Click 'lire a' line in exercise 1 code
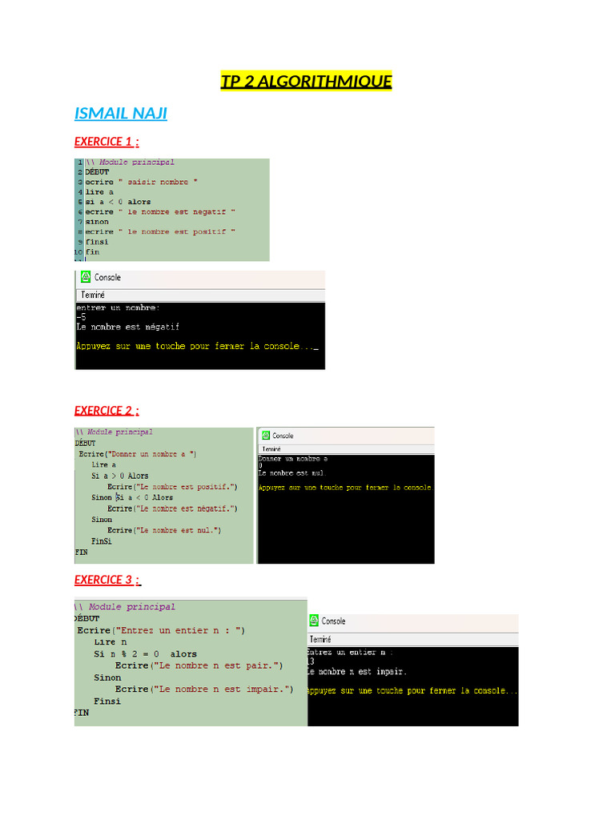Image resolution: width=615 pixels, height=820 pixels. click(x=99, y=192)
